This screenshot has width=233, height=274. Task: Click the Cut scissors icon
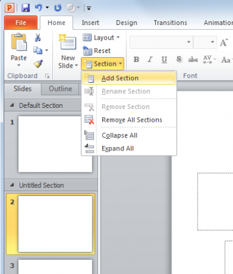(x=38, y=38)
